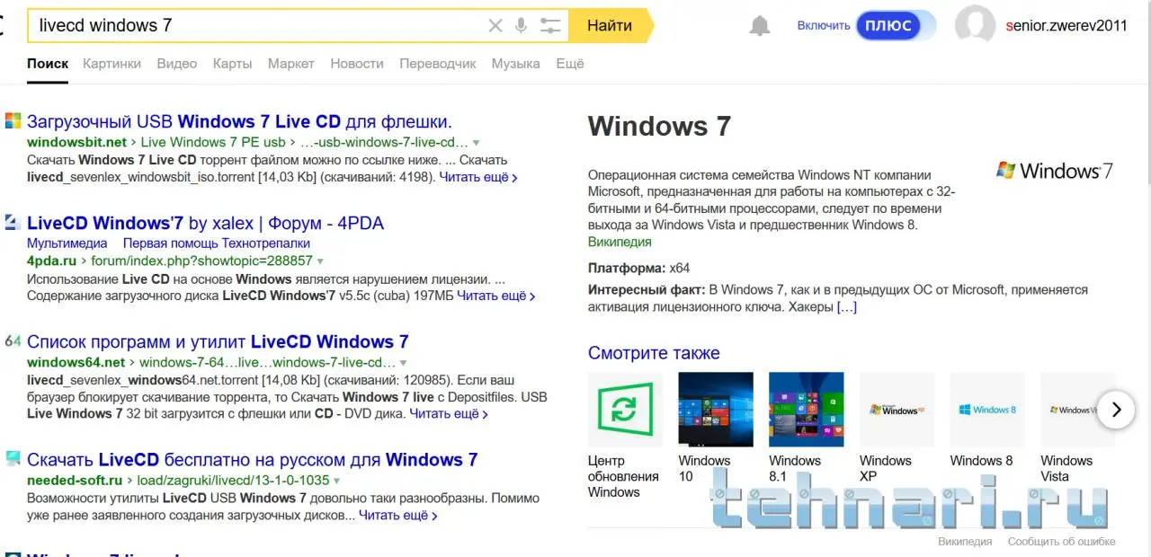Click the Windows 7 logo image
This screenshot has width=1151, height=557.
tap(1055, 171)
